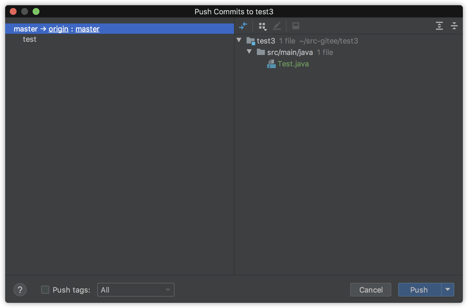468x308 pixels.
Task: Select the test commit entry
Action: (30, 39)
